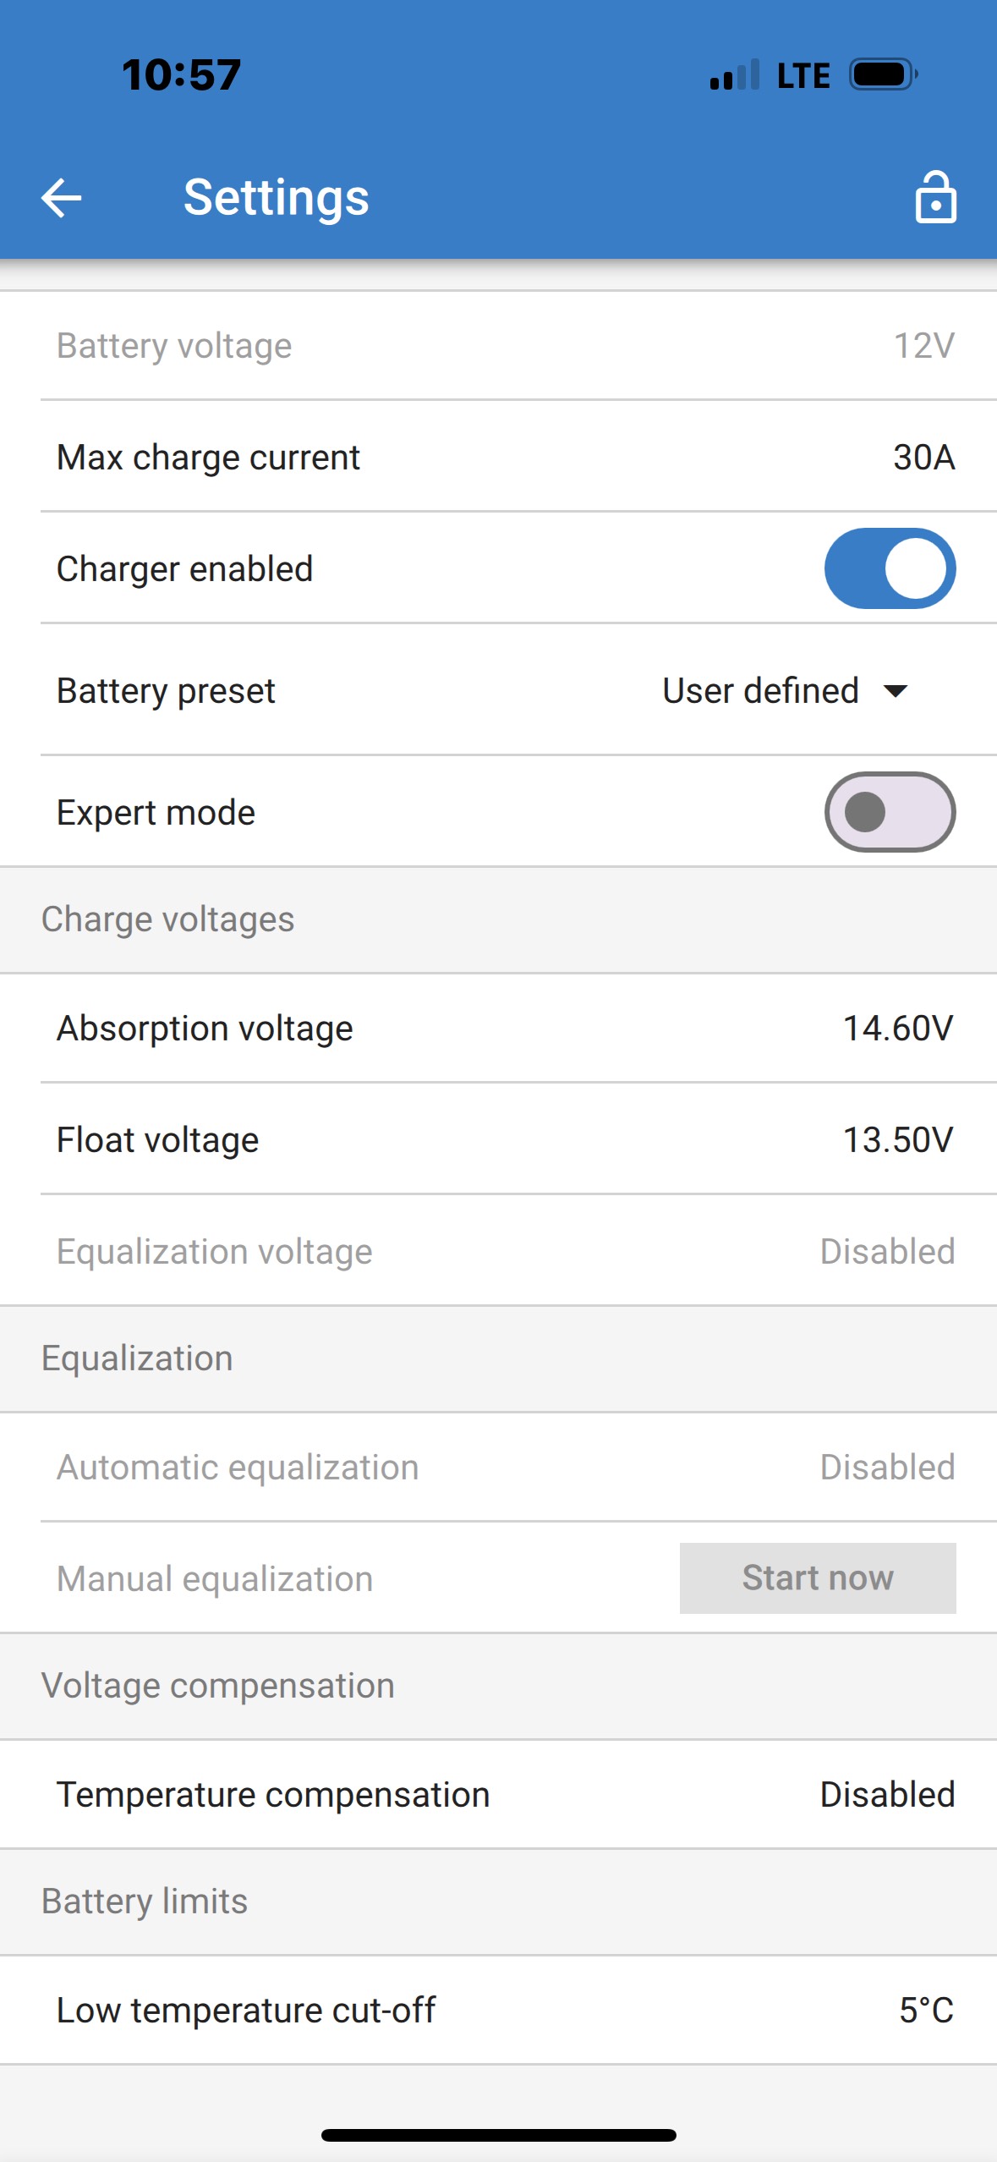Tap the cellular signal bars icon
Image resolution: width=997 pixels, height=2162 pixels.
pos(734,75)
